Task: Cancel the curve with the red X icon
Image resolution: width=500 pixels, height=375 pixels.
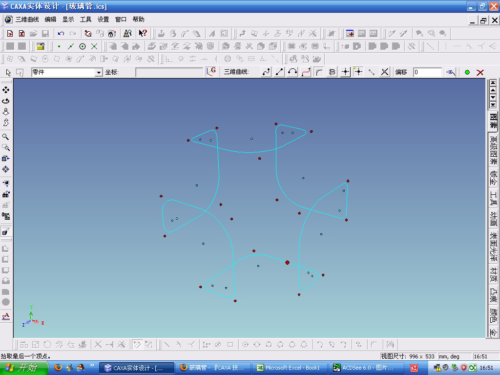Action: pyautogui.click(x=480, y=72)
